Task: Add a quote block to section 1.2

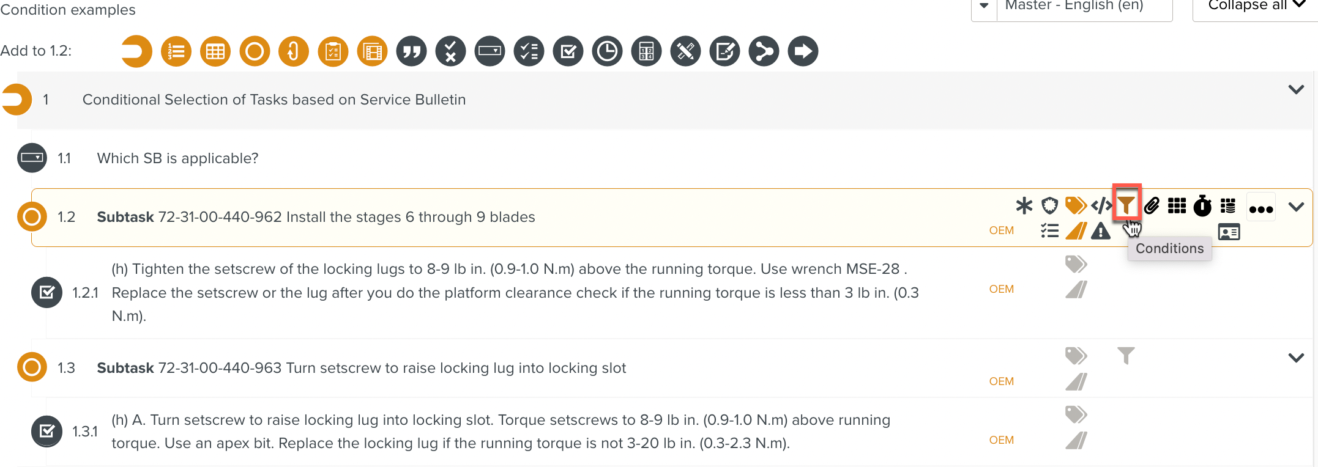Action: (411, 51)
